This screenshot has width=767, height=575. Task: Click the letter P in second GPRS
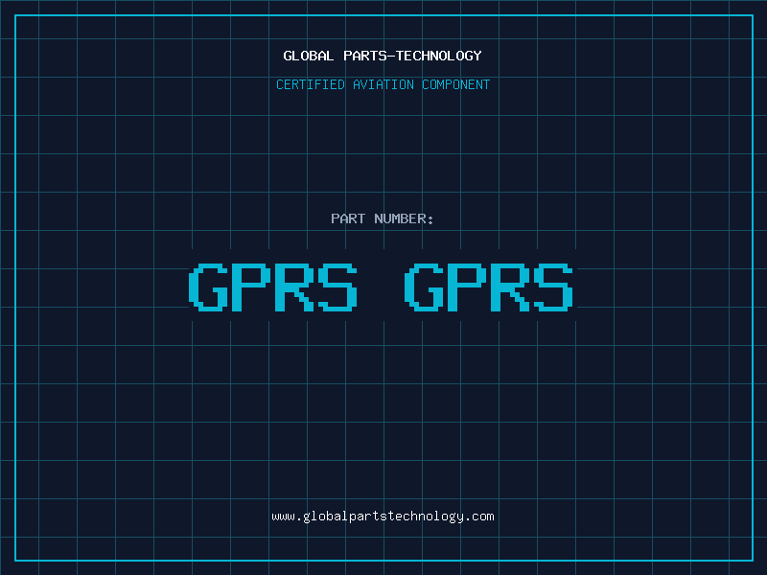pyautogui.click(x=468, y=287)
